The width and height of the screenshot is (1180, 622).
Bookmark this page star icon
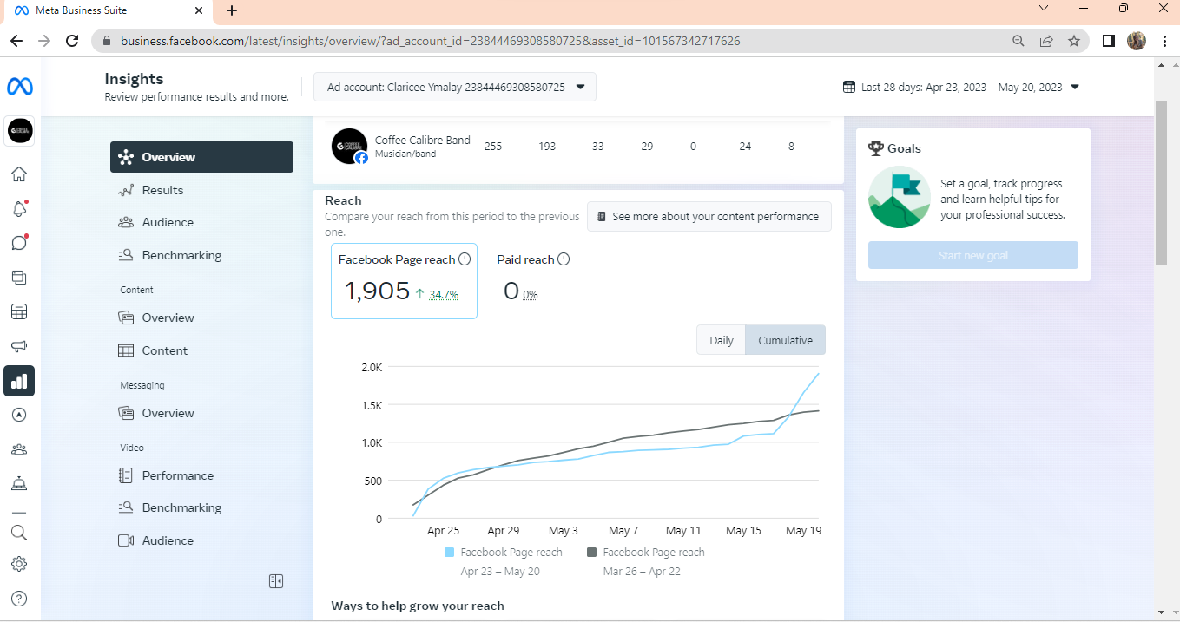point(1074,41)
